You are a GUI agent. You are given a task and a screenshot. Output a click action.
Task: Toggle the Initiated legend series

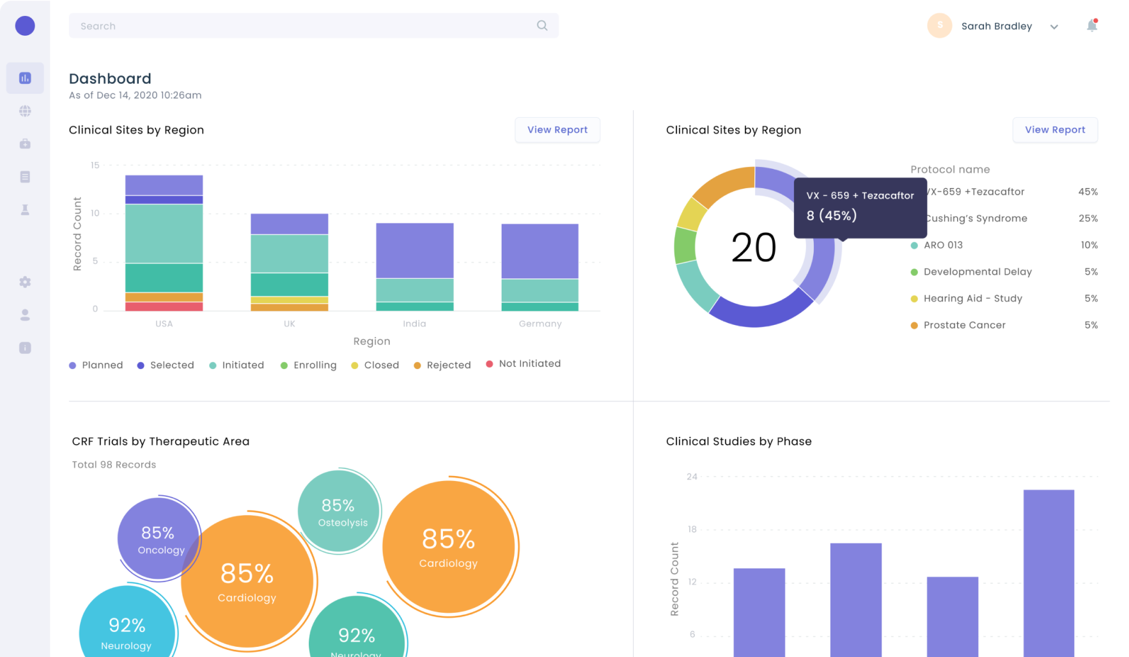pyautogui.click(x=237, y=365)
